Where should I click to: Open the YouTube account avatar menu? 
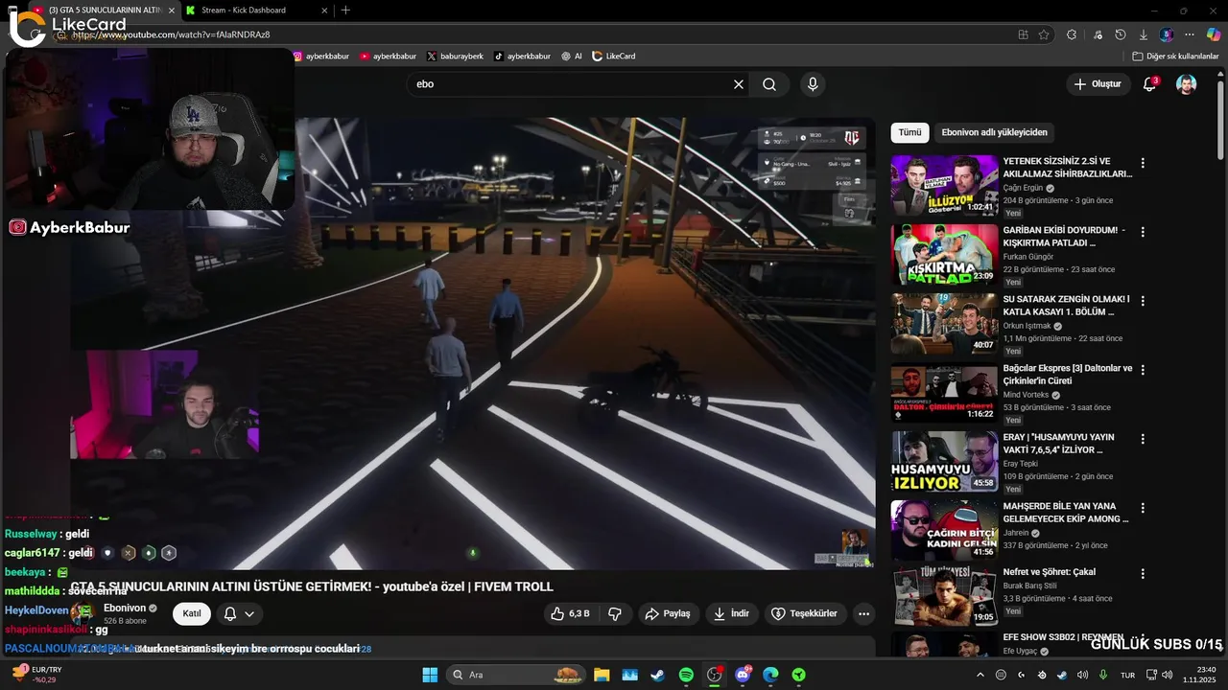tap(1187, 84)
